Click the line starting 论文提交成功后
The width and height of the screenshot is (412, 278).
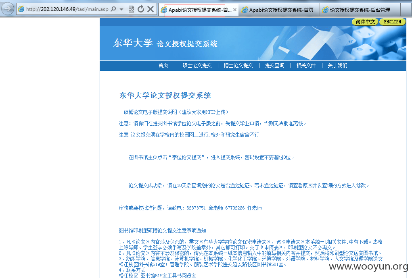pyautogui.click(x=249, y=186)
